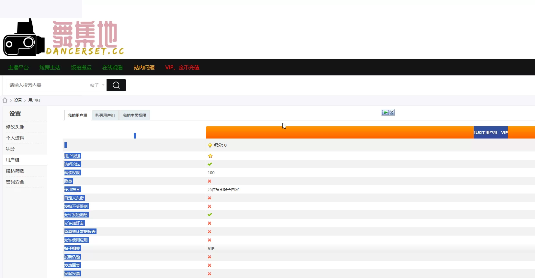535x278 pixels.
Task: Go to 修改头像 in settings sidebar
Action: pos(15,127)
